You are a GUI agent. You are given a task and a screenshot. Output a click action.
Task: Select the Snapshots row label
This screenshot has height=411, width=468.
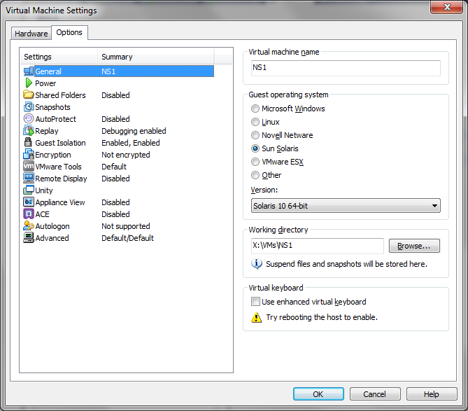click(53, 107)
